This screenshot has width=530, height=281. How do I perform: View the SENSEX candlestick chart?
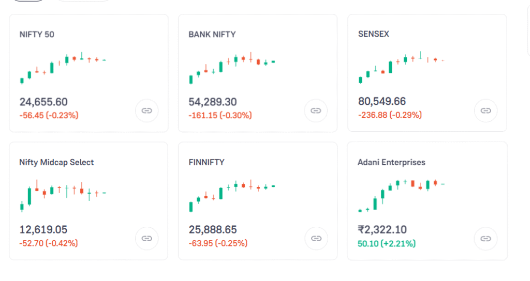(x=401, y=67)
